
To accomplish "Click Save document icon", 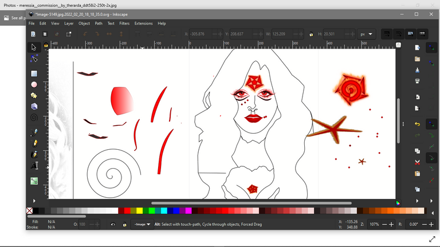I will point(417,70).
